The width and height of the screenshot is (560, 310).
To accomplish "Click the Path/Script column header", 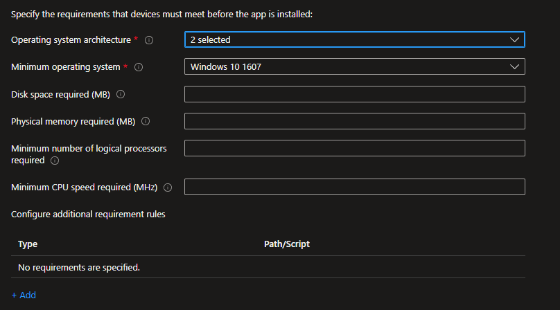I will (287, 244).
